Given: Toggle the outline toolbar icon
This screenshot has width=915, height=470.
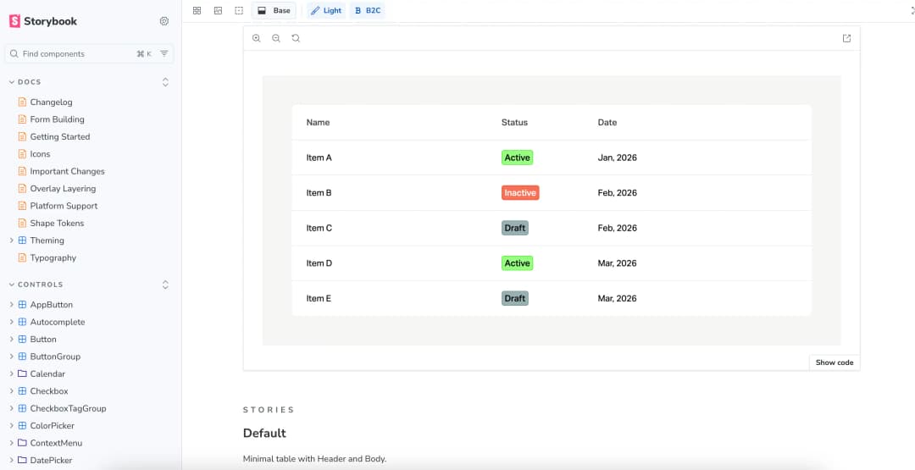Looking at the screenshot, I should (x=239, y=10).
